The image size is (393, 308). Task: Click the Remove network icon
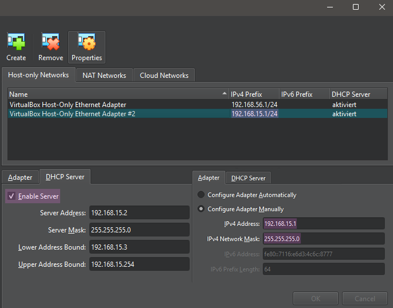click(50, 47)
